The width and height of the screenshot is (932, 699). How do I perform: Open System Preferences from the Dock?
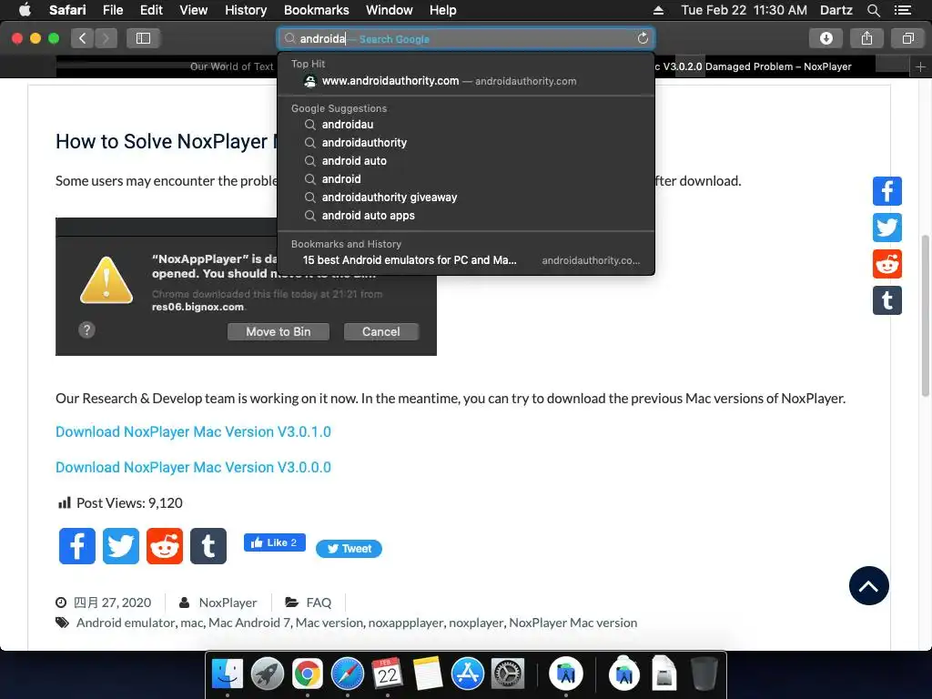(508, 674)
